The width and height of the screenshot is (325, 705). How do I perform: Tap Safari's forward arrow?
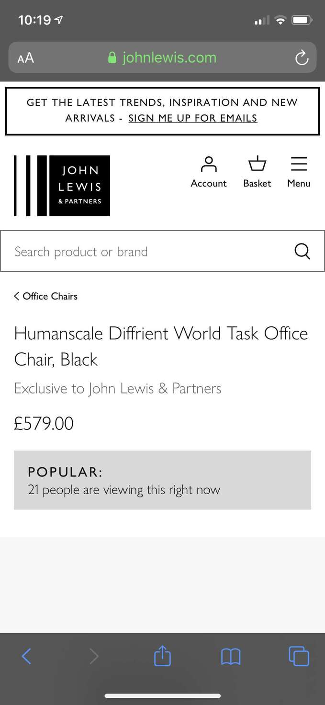pyautogui.click(x=94, y=656)
